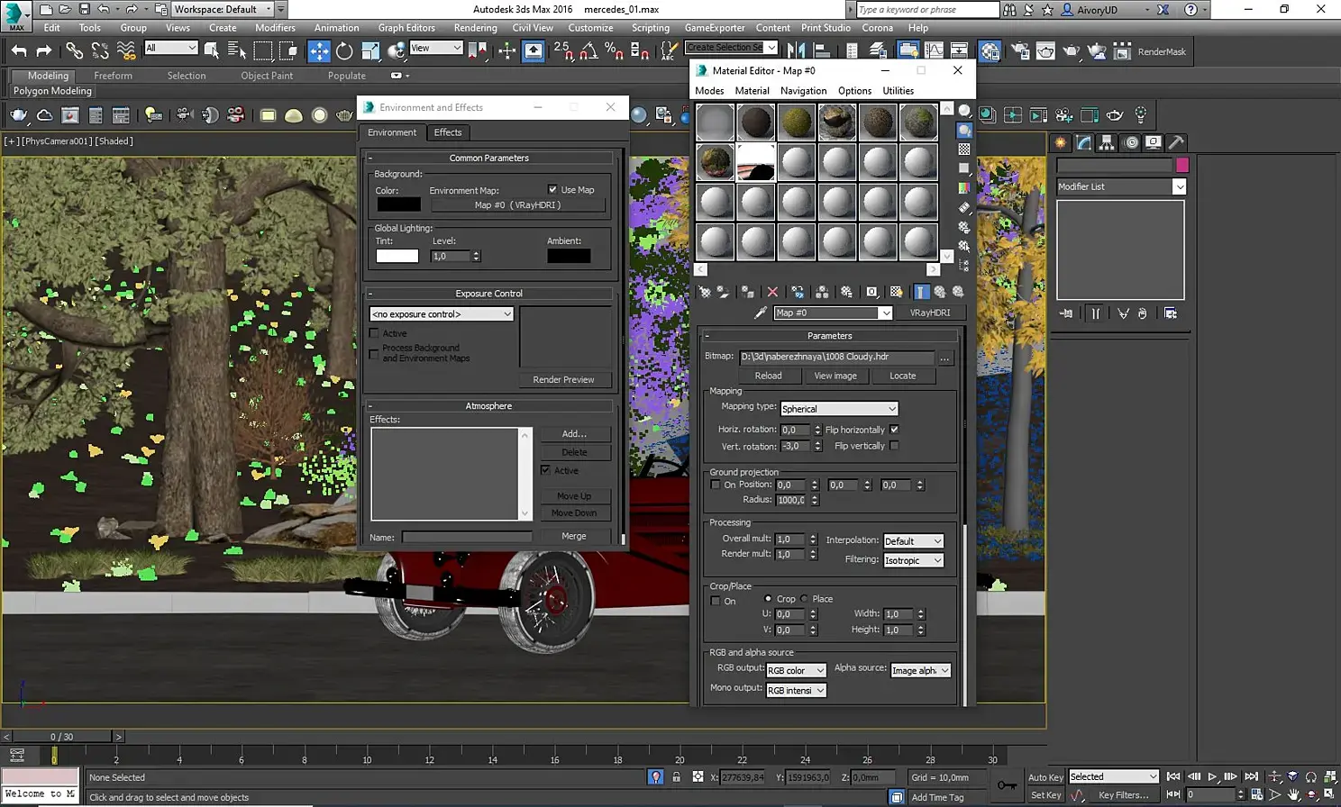
Task: Click the white Tint color swatch
Action: tap(397, 256)
